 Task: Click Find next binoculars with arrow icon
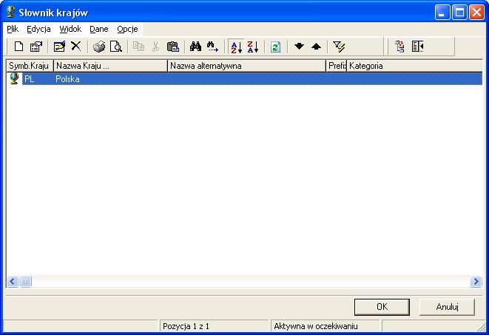tap(212, 47)
